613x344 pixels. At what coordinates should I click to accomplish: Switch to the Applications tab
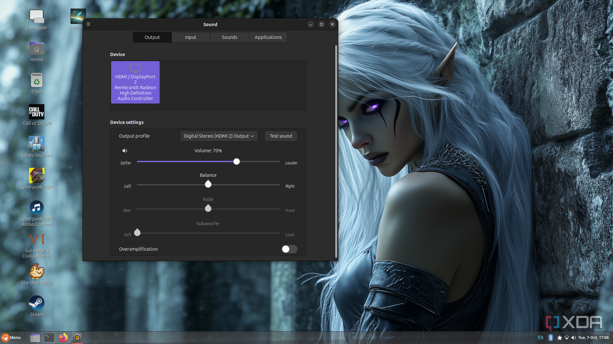(268, 37)
